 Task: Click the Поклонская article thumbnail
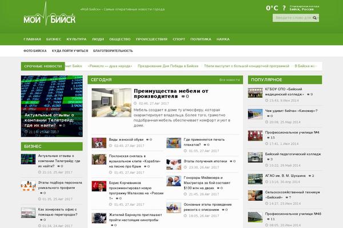tap(99, 159)
